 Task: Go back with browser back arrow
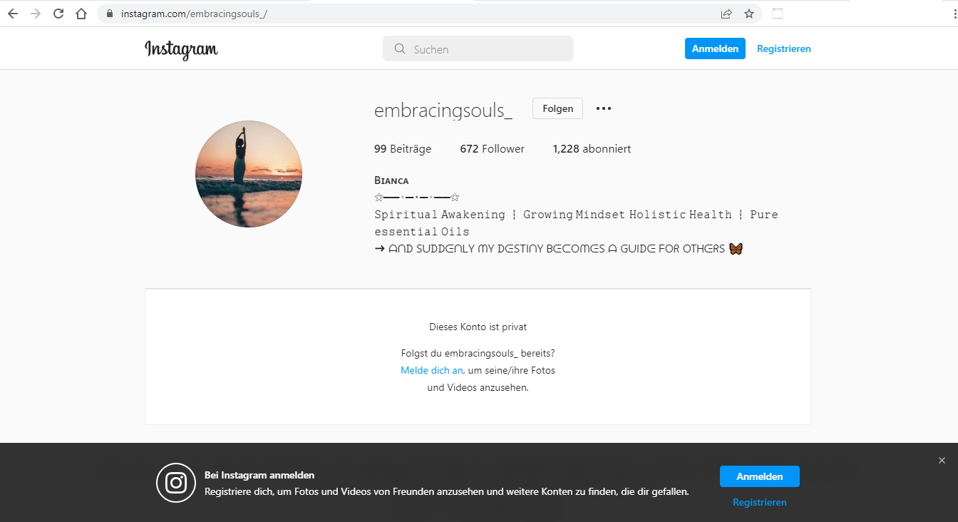pyautogui.click(x=13, y=14)
